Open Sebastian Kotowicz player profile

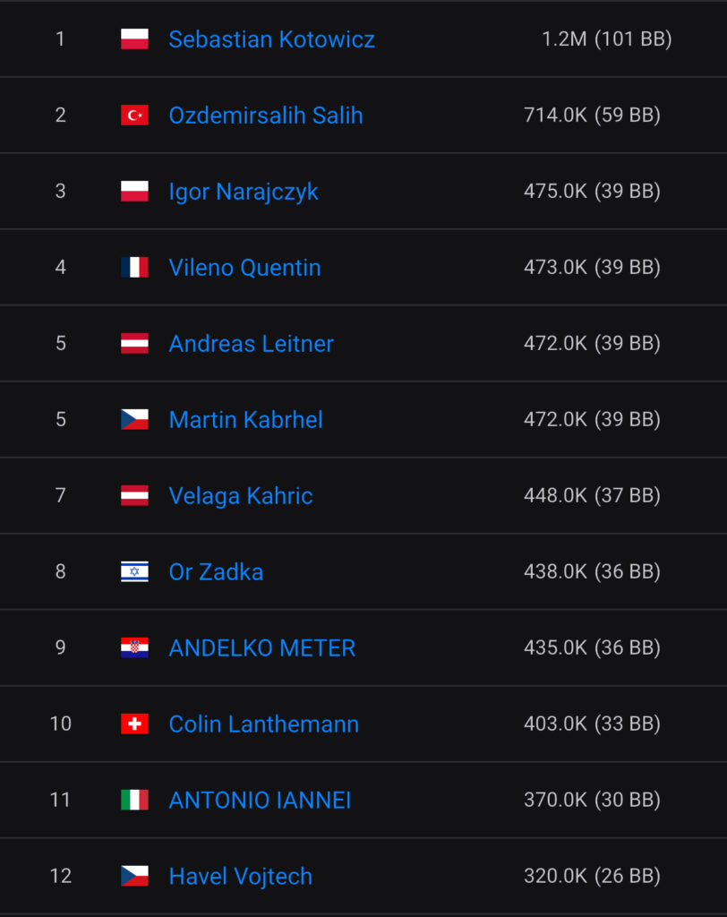click(x=271, y=39)
